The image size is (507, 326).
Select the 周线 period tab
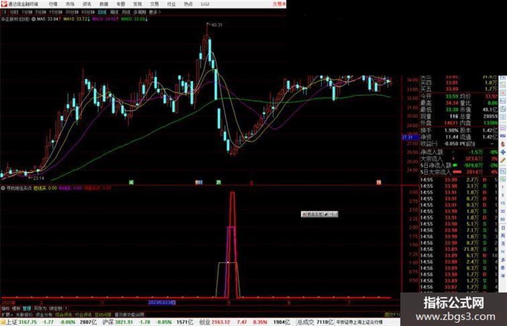(114, 12)
